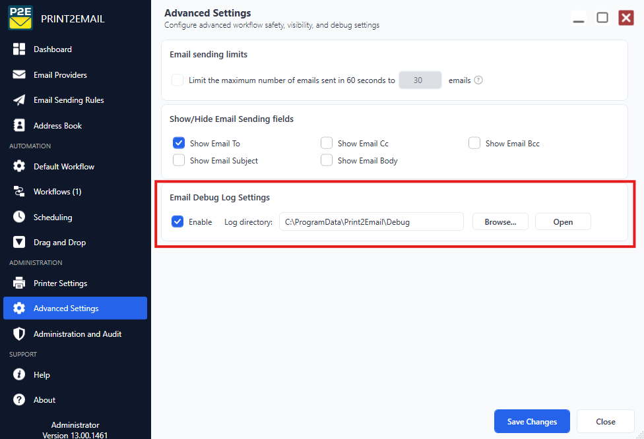Click the Help info icon
Image resolution: width=644 pixels, height=439 pixels.
click(x=19, y=374)
